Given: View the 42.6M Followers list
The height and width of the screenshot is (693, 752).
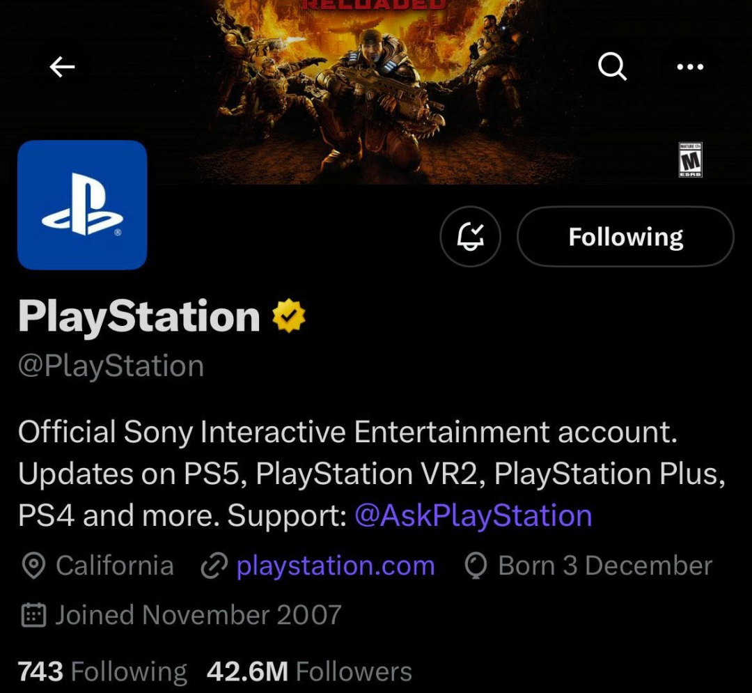Looking at the screenshot, I should coord(309,671).
